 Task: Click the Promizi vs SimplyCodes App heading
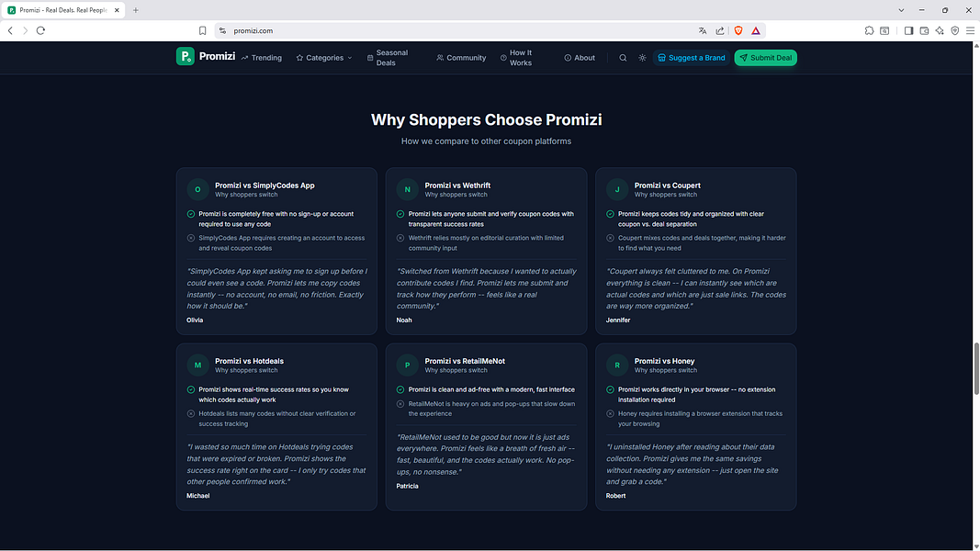click(x=265, y=185)
